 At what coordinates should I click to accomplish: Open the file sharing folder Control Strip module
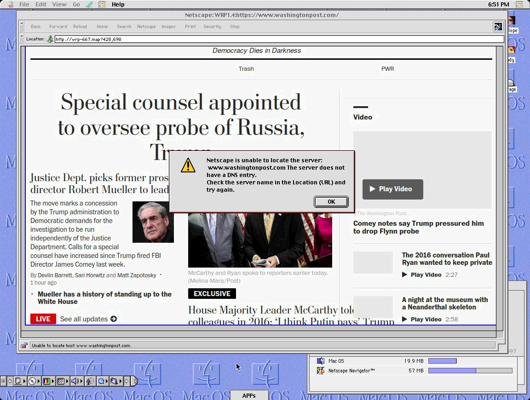tap(115, 382)
